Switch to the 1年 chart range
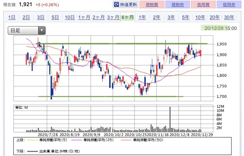 (142, 17)
